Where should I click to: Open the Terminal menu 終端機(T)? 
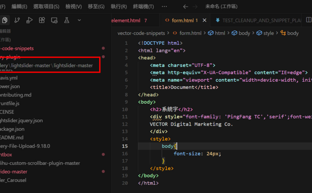pos(143,6)
